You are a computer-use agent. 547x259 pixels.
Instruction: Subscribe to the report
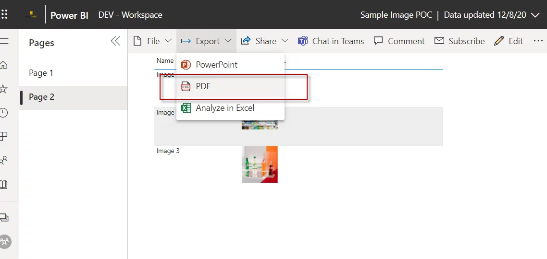[x=460, y=41]
